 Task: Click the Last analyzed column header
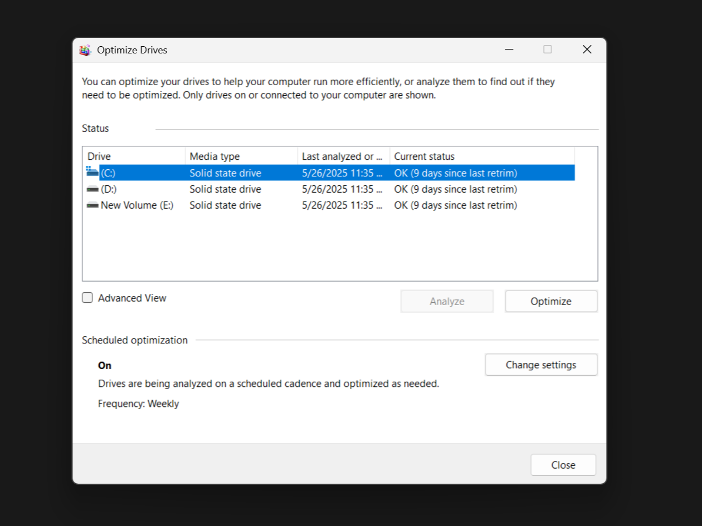343,156
